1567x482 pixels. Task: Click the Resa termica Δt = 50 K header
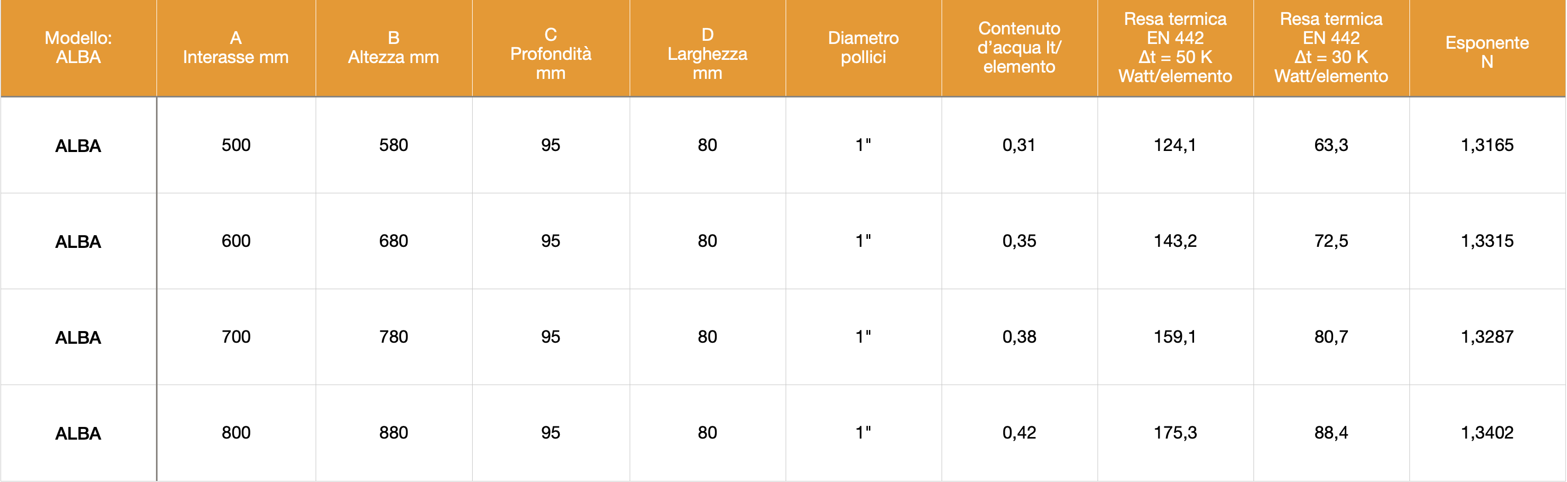coord(1176,48)
